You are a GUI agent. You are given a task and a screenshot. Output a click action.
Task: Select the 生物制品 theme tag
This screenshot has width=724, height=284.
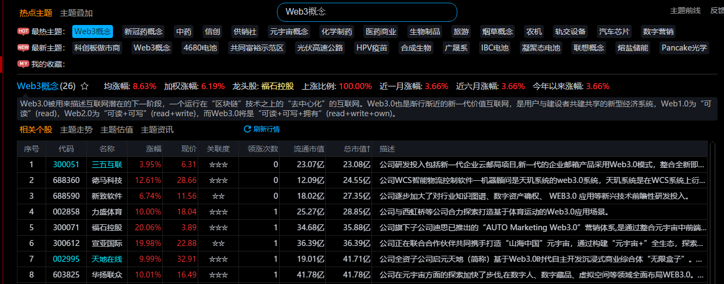click(425, 31)
